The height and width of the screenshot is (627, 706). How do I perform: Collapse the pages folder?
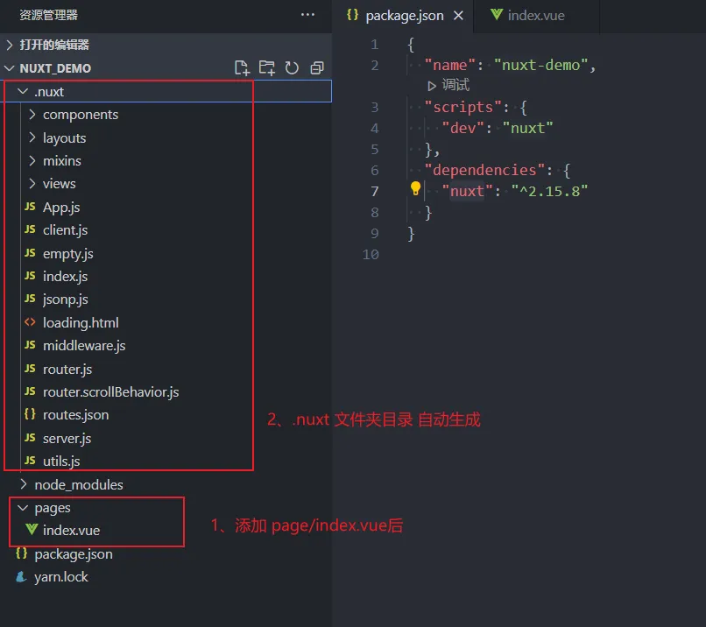coord(52,508)
